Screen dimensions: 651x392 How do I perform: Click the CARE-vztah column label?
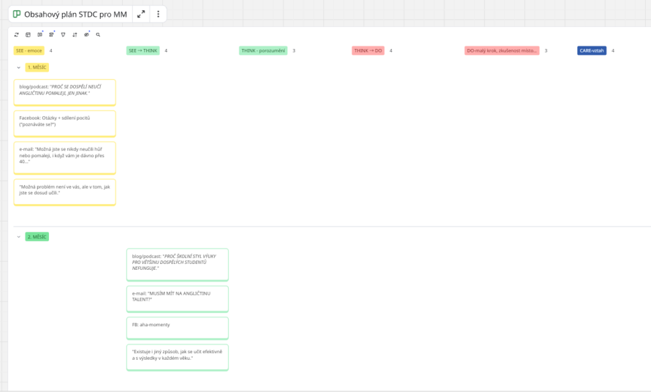[591, 50]
